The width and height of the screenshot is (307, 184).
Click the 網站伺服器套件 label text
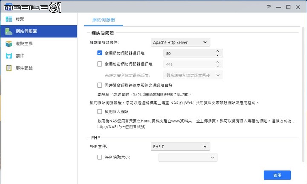(104, 42)
